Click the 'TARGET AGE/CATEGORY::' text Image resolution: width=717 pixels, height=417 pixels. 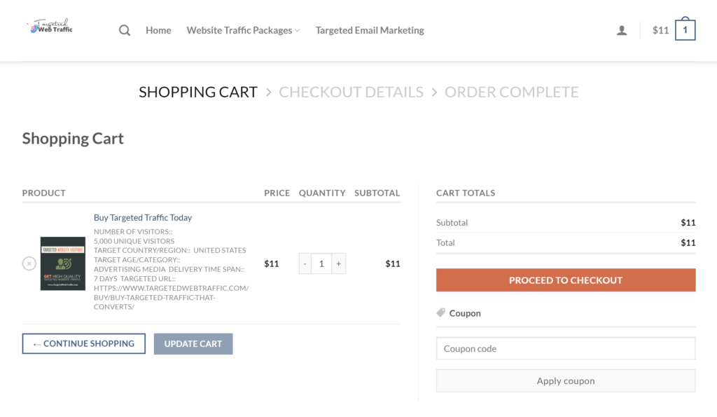coord(137,260)
